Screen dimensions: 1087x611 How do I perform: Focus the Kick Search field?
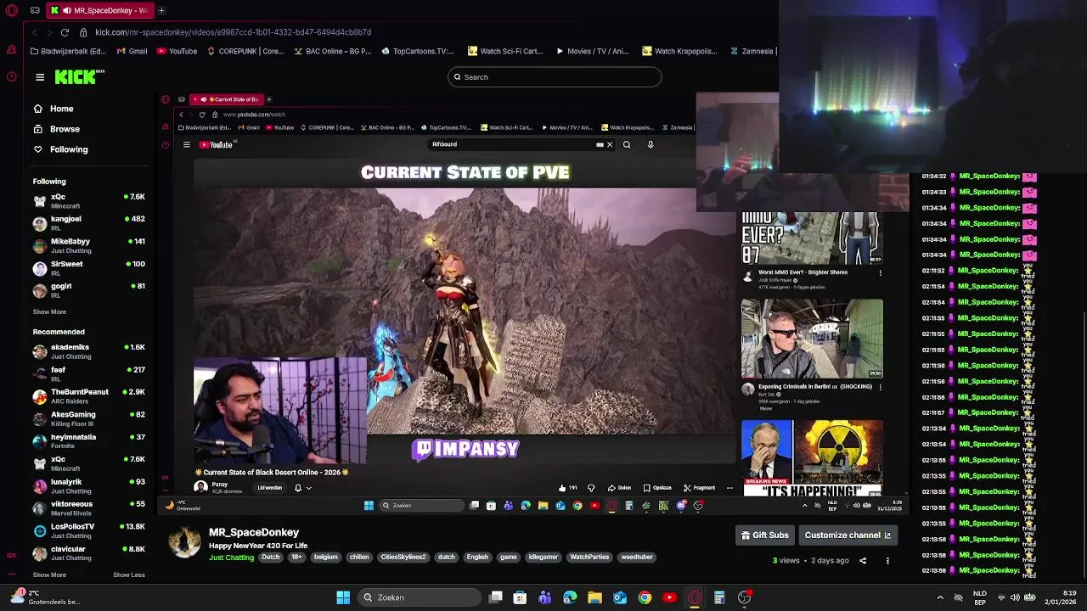pyautogui.click(x=555, y=77)
